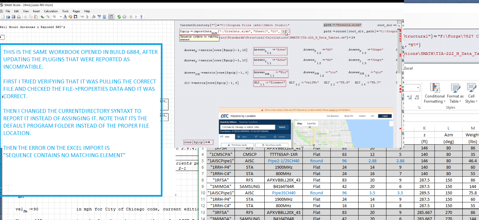Click the address search input field
This screenshot has height=220, width=479.
(x=247, y=127)
